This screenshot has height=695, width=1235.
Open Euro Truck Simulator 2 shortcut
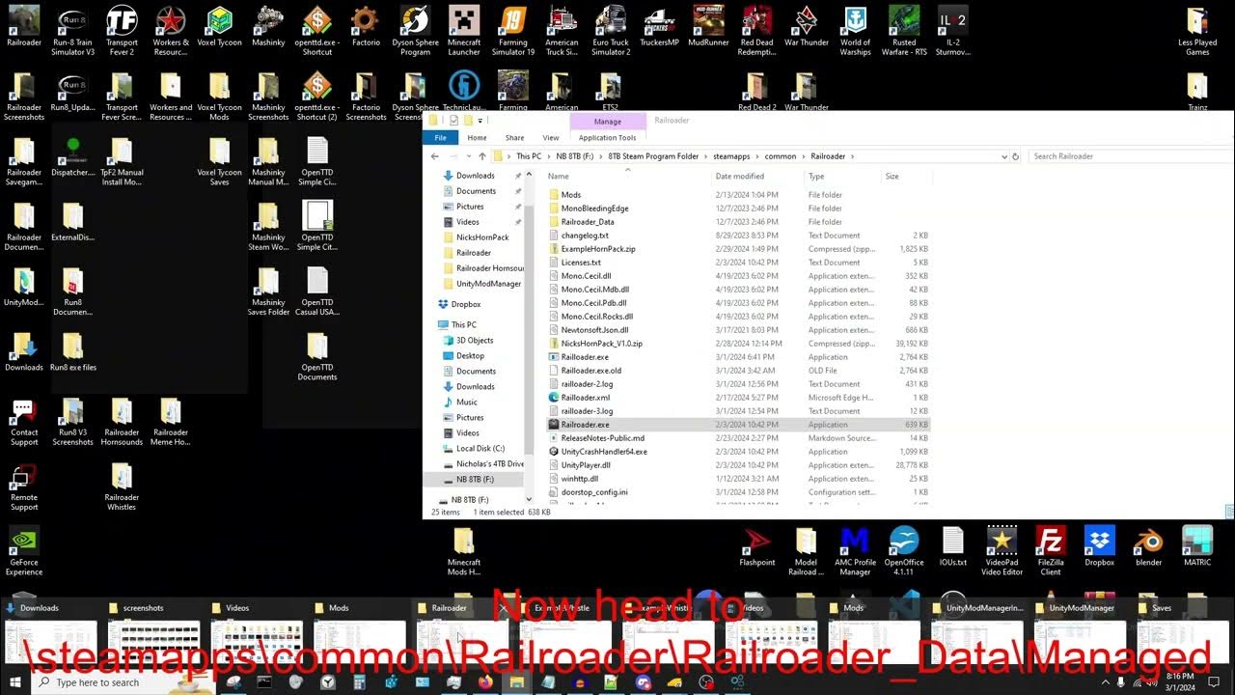click(x=611, y=30)
